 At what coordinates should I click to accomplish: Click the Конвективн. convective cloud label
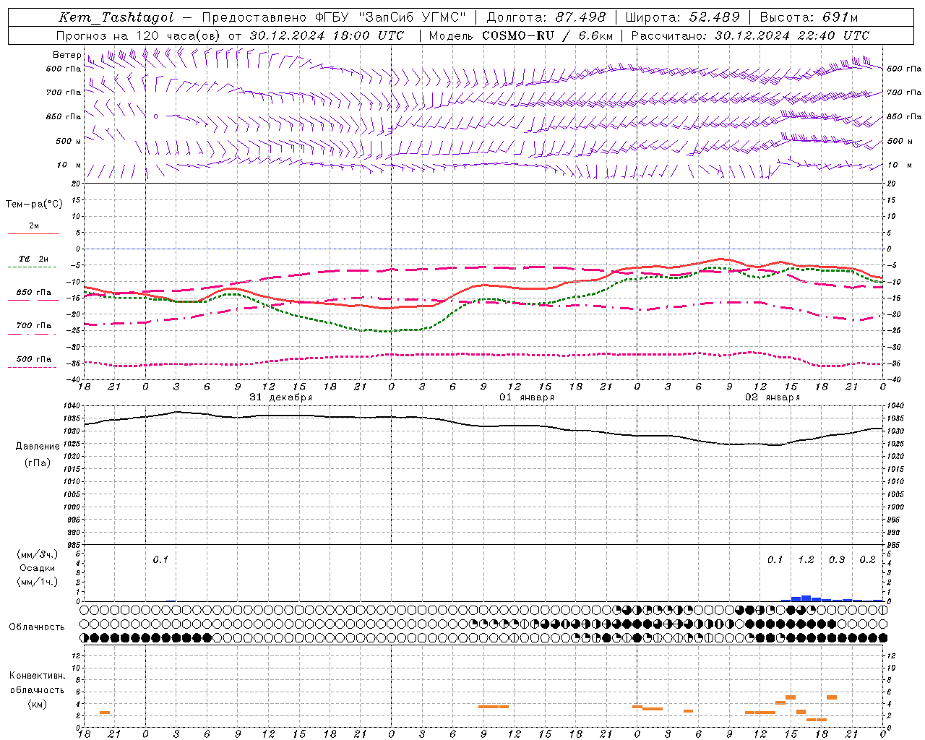[37, 676]
